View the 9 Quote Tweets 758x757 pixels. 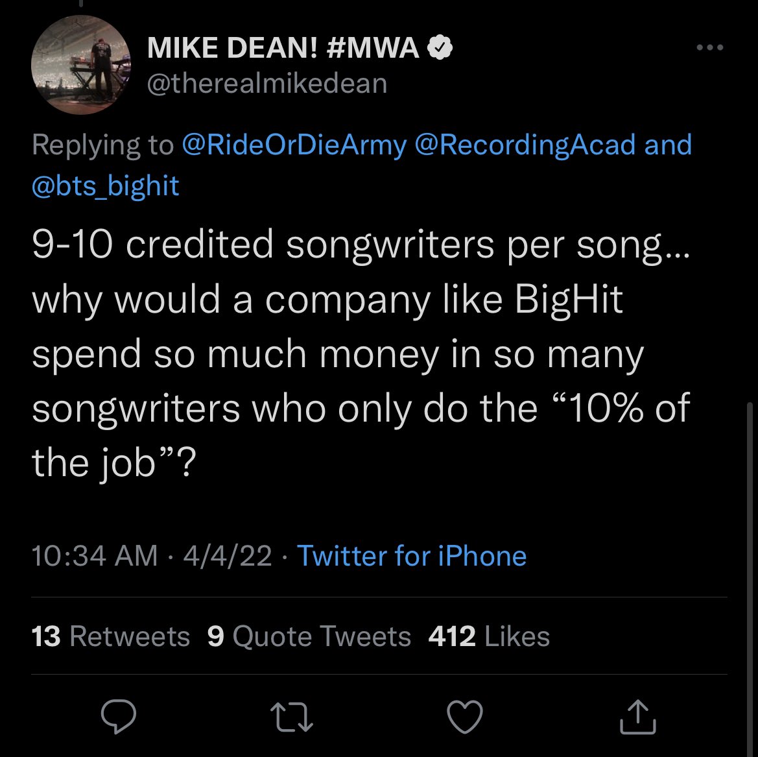309,636
